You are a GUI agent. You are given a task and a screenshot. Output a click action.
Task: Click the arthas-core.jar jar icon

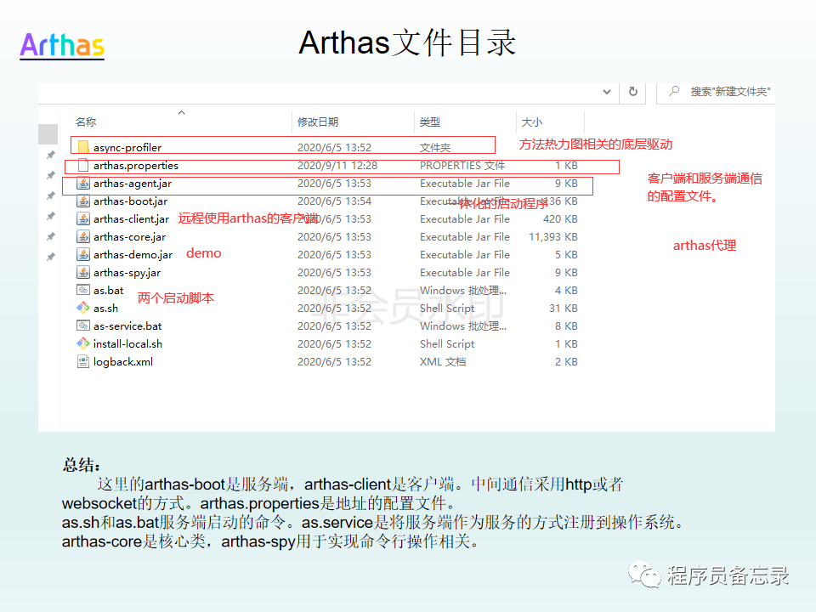(83, 237)
